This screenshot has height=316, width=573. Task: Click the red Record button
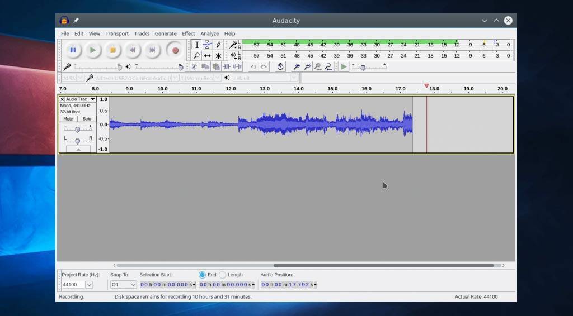175,50
